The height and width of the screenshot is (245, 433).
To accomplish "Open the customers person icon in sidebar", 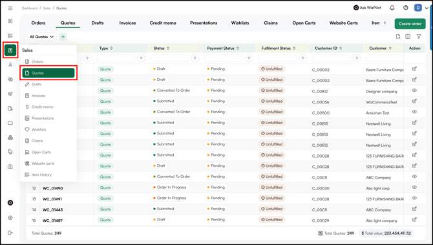I will pyautogui.click(x=10, y=65).
